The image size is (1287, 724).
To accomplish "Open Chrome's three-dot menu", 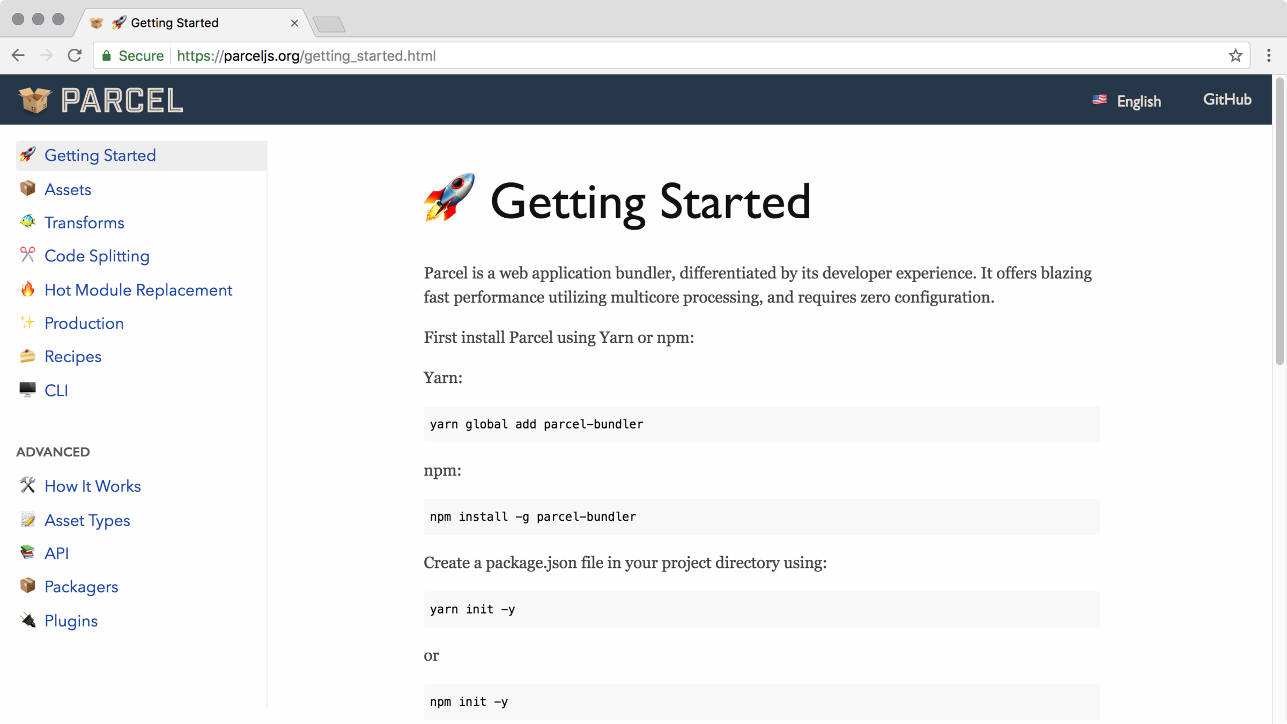I will pos(1268,56).
